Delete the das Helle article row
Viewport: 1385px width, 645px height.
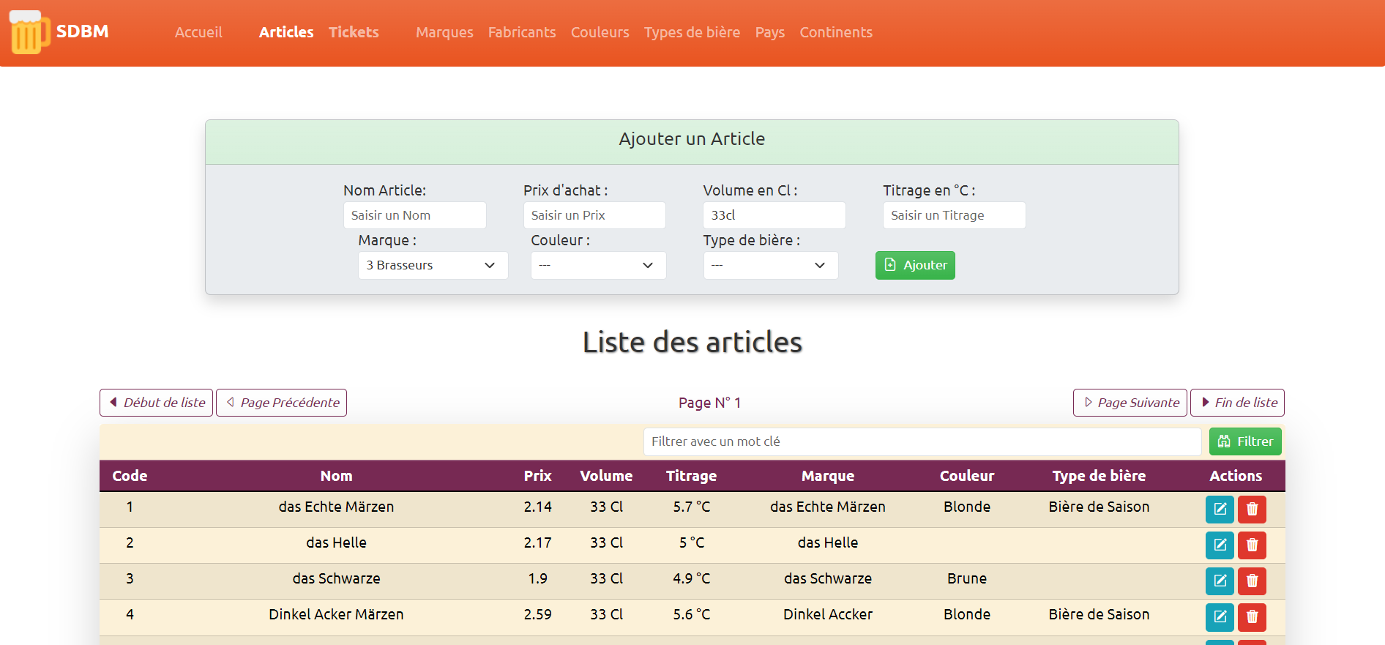(x=1252, y=545)
